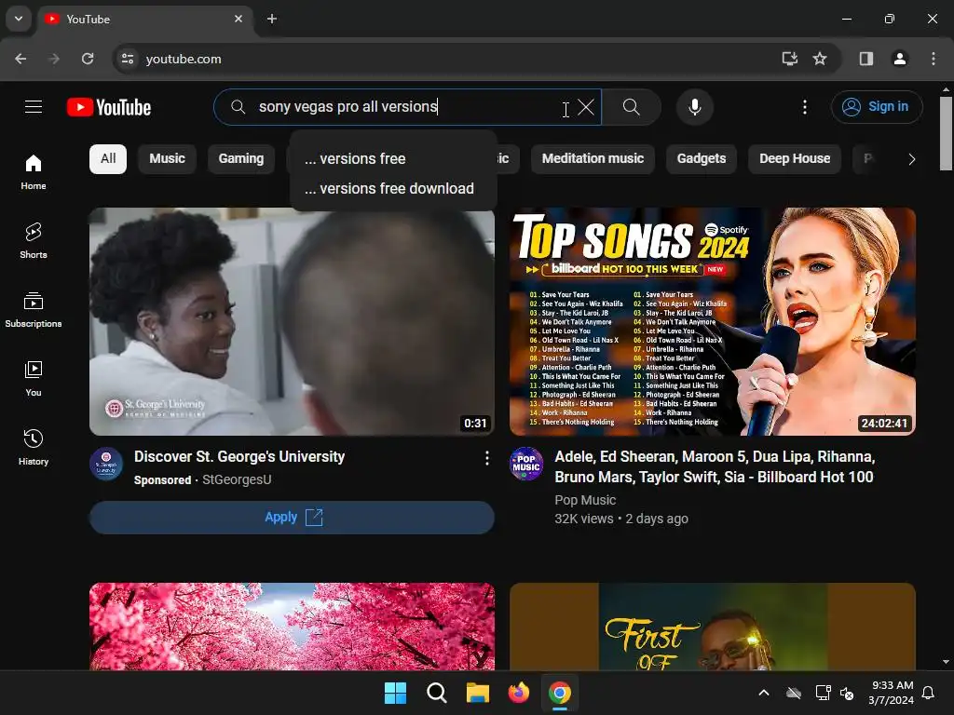The height and width of the screenshot is (715, 954).
Task: Open Chrome side panel
Action: (x=866, y=59)
